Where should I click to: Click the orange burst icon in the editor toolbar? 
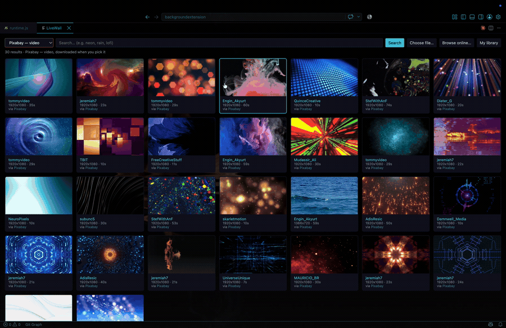[x=483, y=28]
